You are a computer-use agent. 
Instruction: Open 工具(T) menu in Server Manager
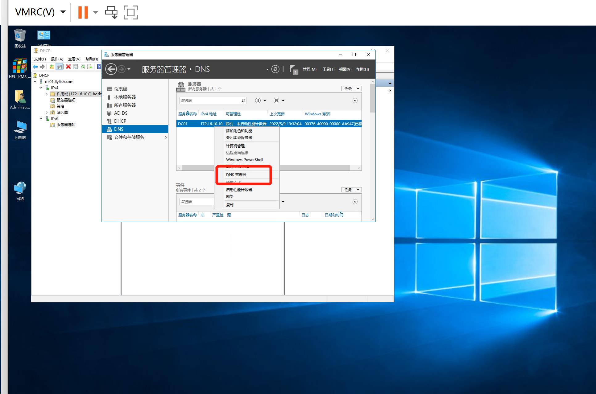[328, 69]
